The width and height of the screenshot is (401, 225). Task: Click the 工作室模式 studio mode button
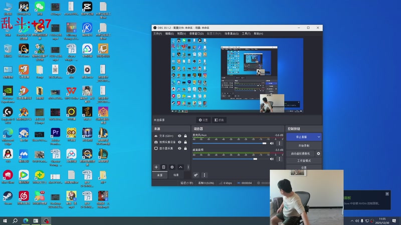(304, 160)
